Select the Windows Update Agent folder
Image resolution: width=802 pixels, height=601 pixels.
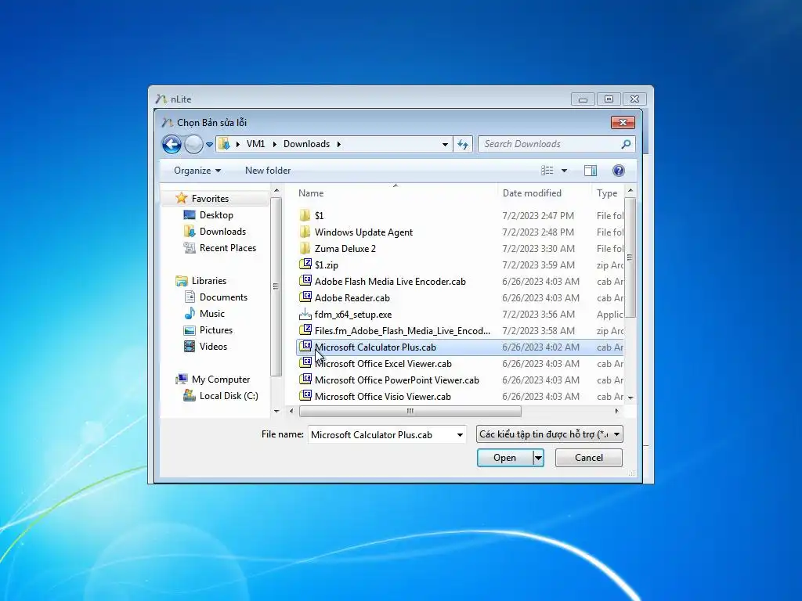363,232
